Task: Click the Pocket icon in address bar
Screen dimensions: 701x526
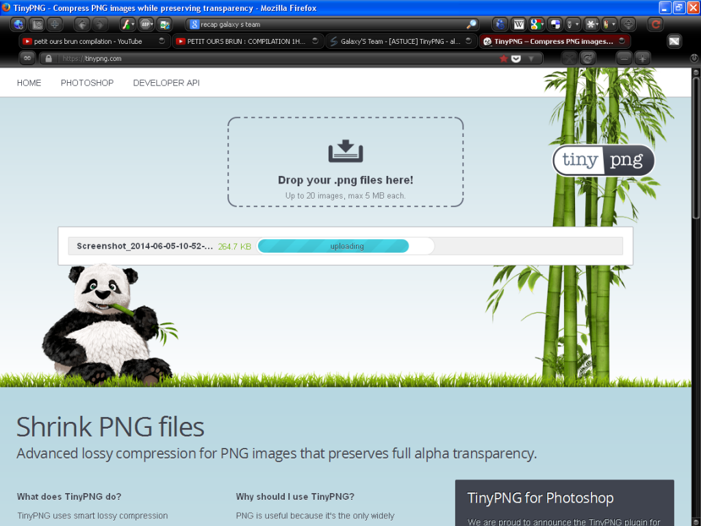Action: pos(516,59)
